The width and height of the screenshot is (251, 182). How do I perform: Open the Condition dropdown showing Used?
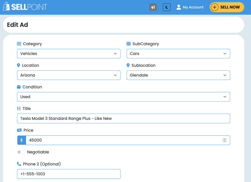[x=123, y=97]
